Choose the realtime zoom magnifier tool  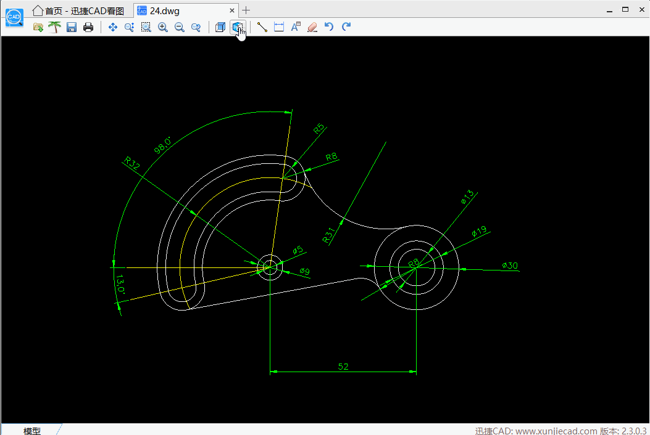(130, 27)
